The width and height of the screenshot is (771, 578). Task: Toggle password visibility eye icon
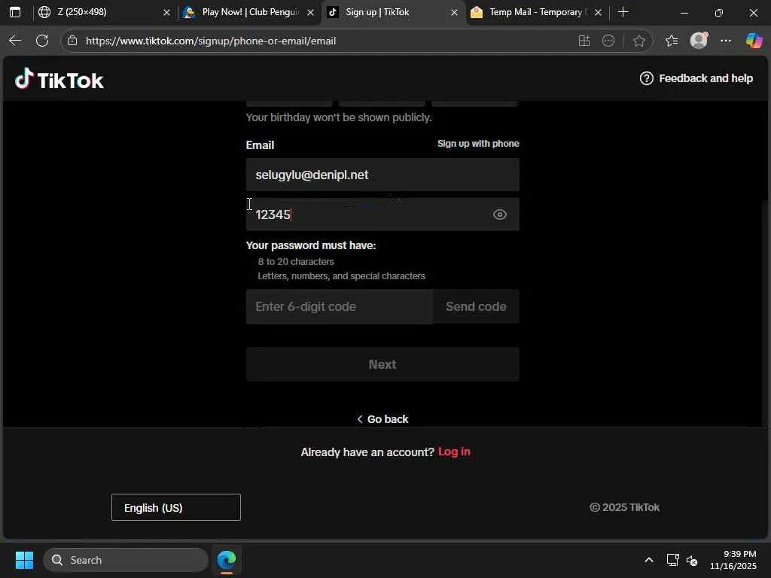[500, 214]
